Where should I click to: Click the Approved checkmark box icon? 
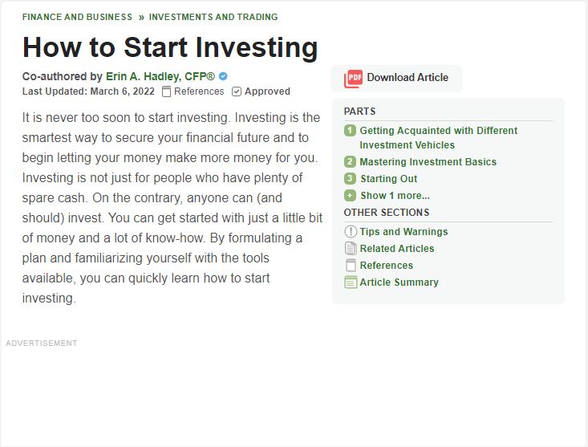click(237, 91)
